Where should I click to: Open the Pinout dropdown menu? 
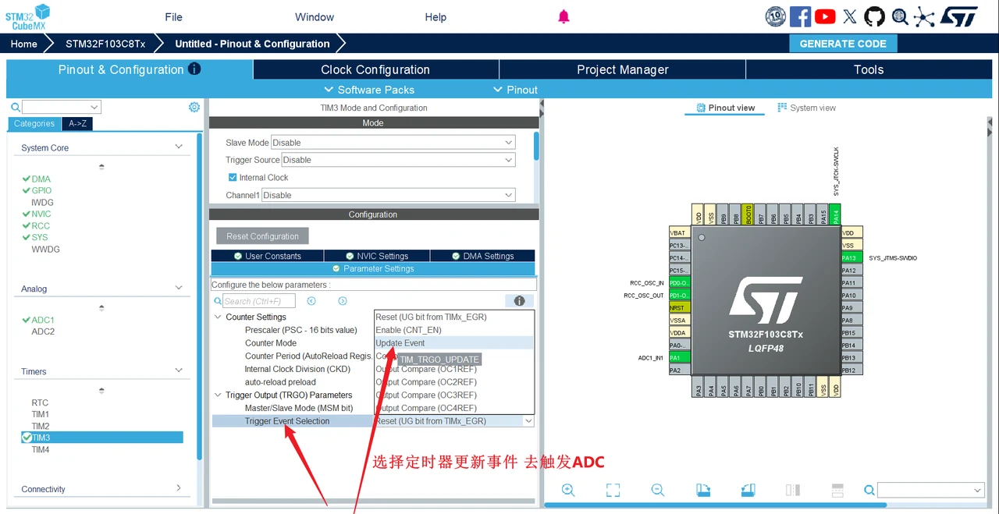(516, 90)
